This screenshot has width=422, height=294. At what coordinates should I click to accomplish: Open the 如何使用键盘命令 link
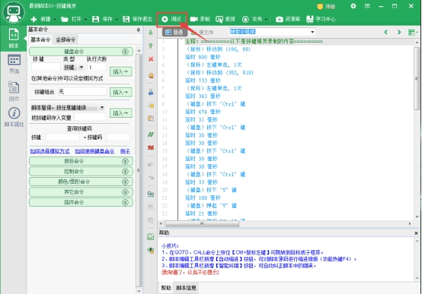tap(94, 151)
